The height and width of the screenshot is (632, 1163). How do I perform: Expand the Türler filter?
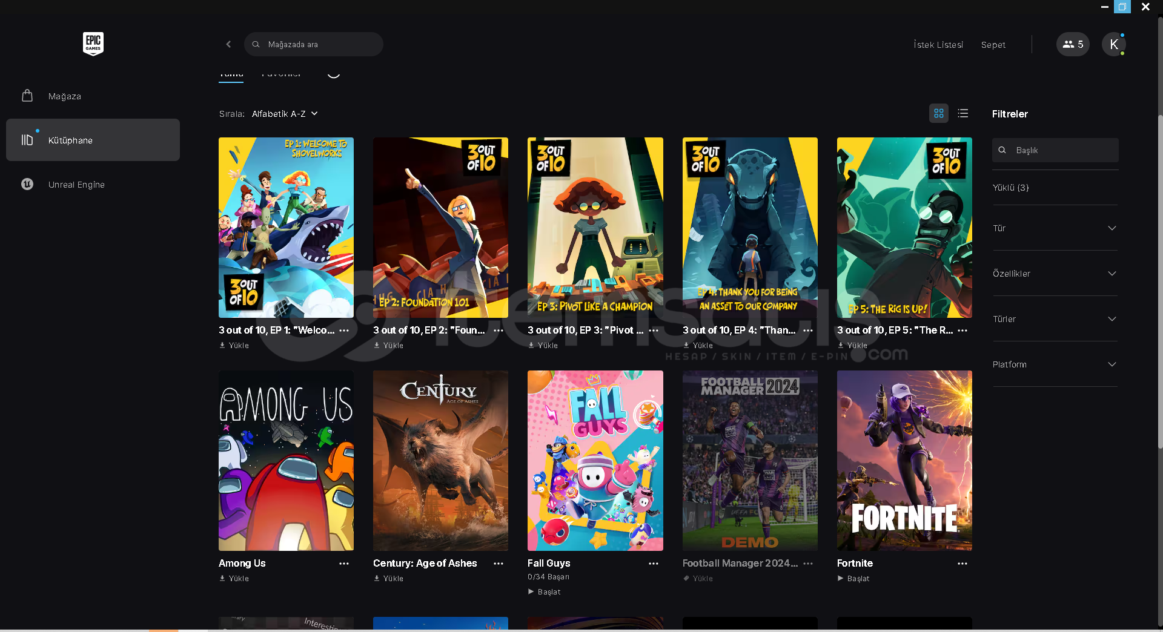1055,319
